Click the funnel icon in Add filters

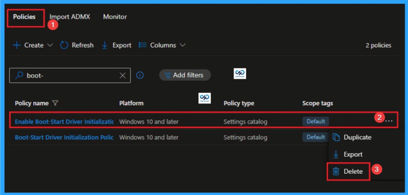(x=168, y=75)
